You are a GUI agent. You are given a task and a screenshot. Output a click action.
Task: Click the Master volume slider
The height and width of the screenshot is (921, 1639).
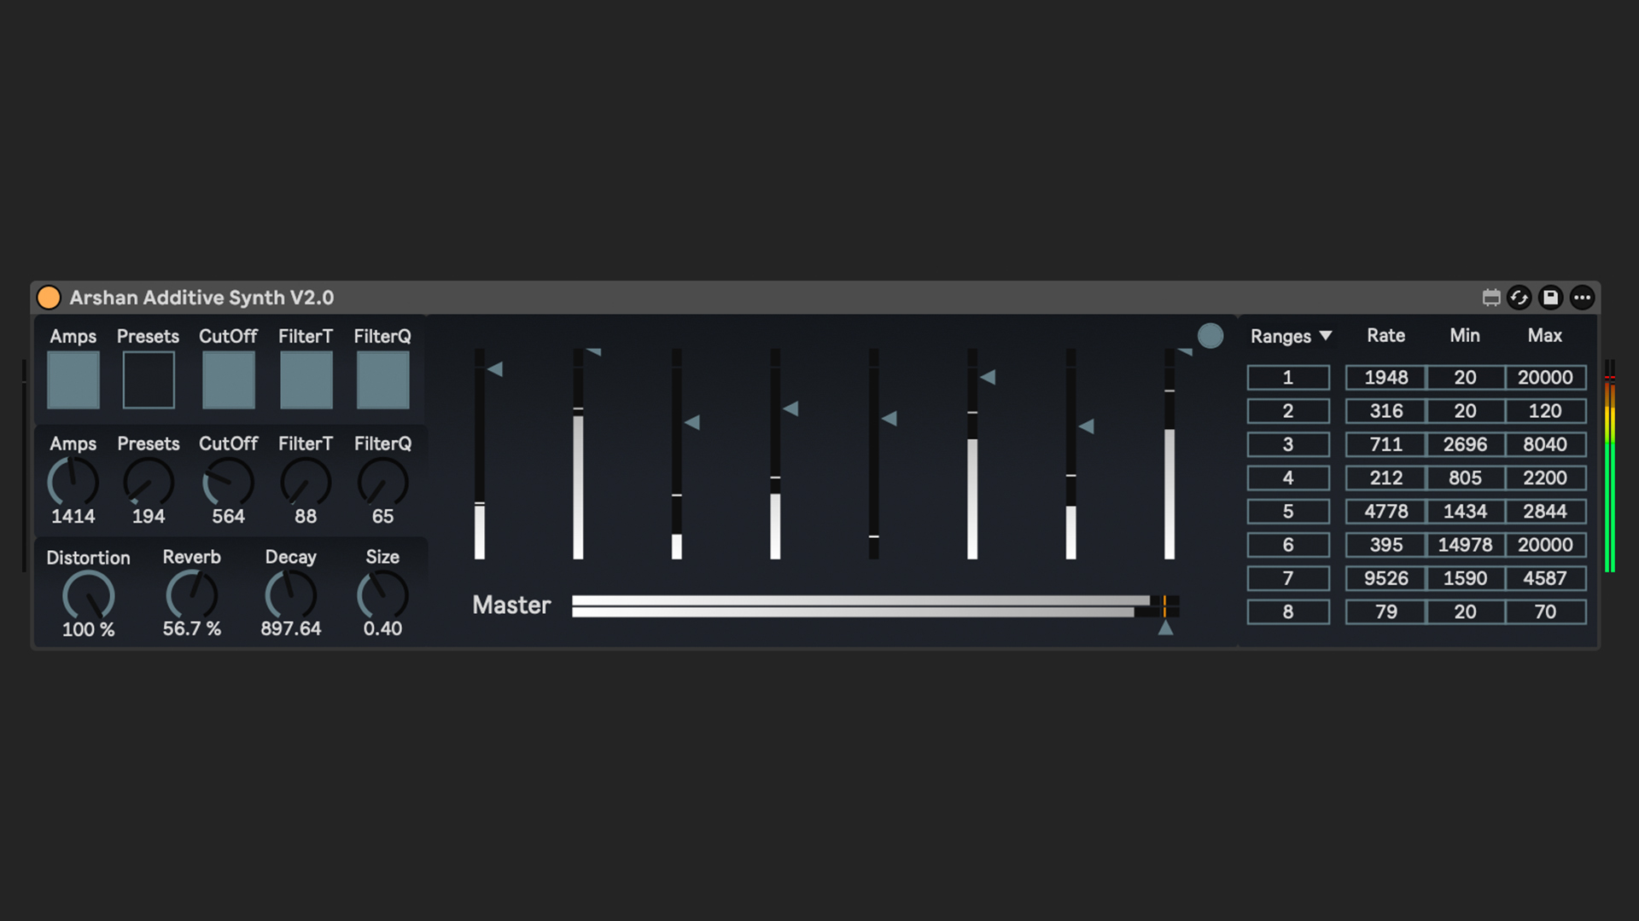coord(862,606)
